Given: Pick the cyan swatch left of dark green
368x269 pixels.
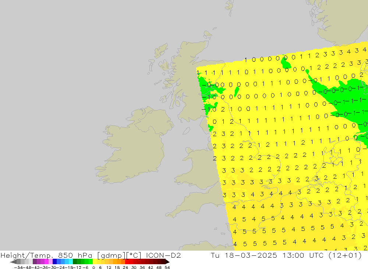Looking at the screenshot, I should coord(71,262).
